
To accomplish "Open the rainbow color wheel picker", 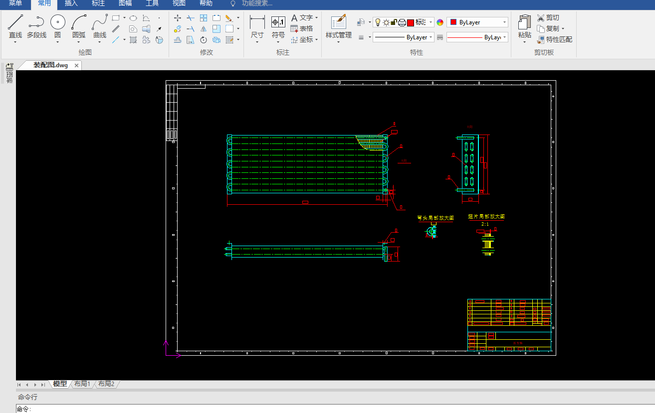I will [x=440, y=22].
